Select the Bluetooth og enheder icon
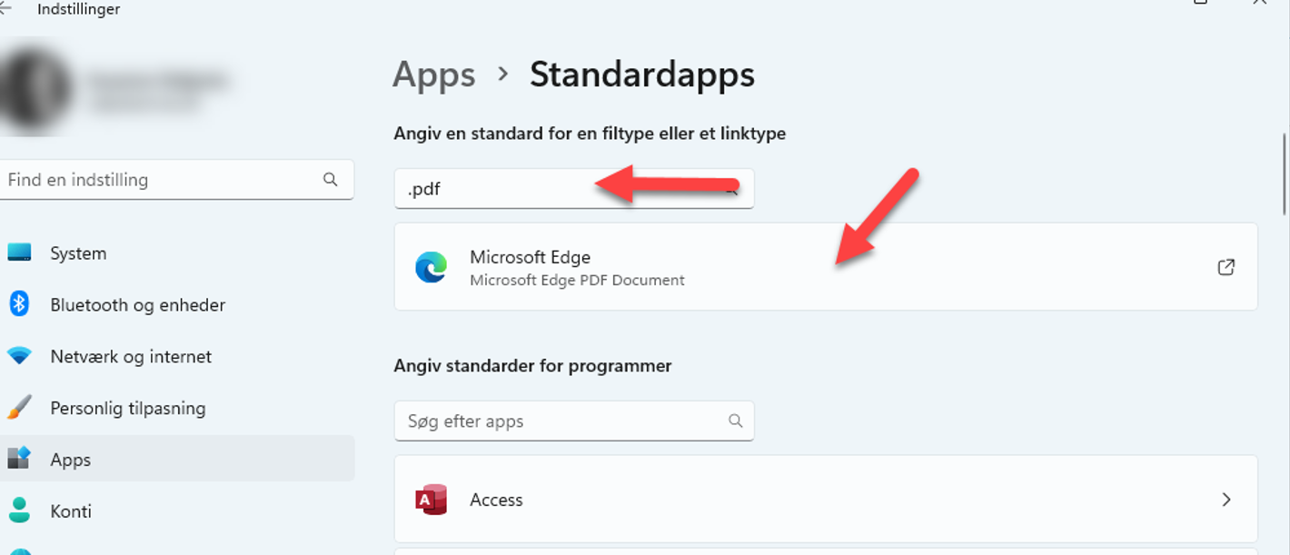Image resolution: width=1290 pixels, height=555 pixels. point(19,304)
